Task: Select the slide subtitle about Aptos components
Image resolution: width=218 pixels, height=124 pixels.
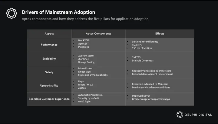Action: click(85, 19)
